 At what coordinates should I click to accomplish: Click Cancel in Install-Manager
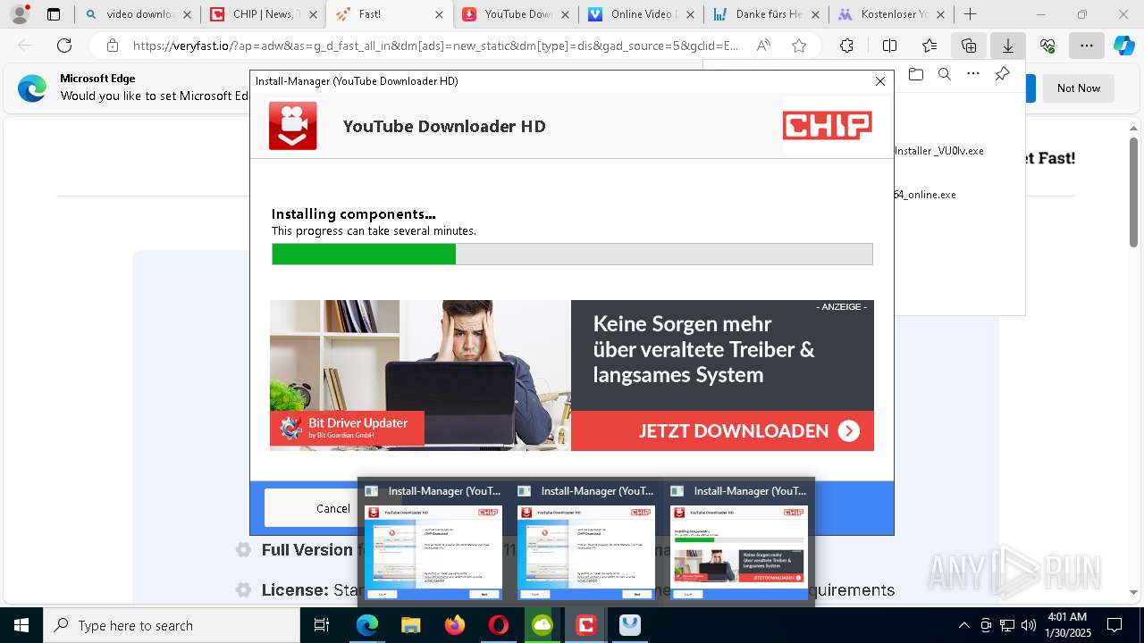[x=332, y=508]
